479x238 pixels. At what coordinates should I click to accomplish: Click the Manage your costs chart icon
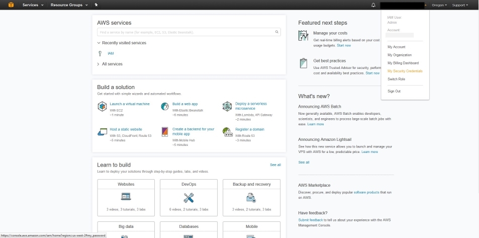[304, 36]
